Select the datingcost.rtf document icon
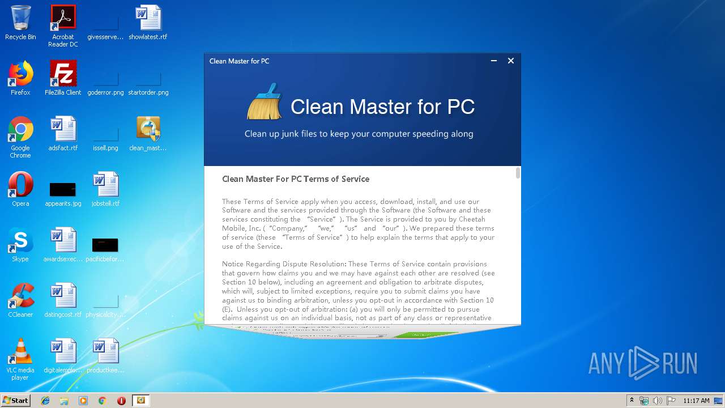Viewport: 725px width, 408px height. pyautogui.click(x=63, y=300)
